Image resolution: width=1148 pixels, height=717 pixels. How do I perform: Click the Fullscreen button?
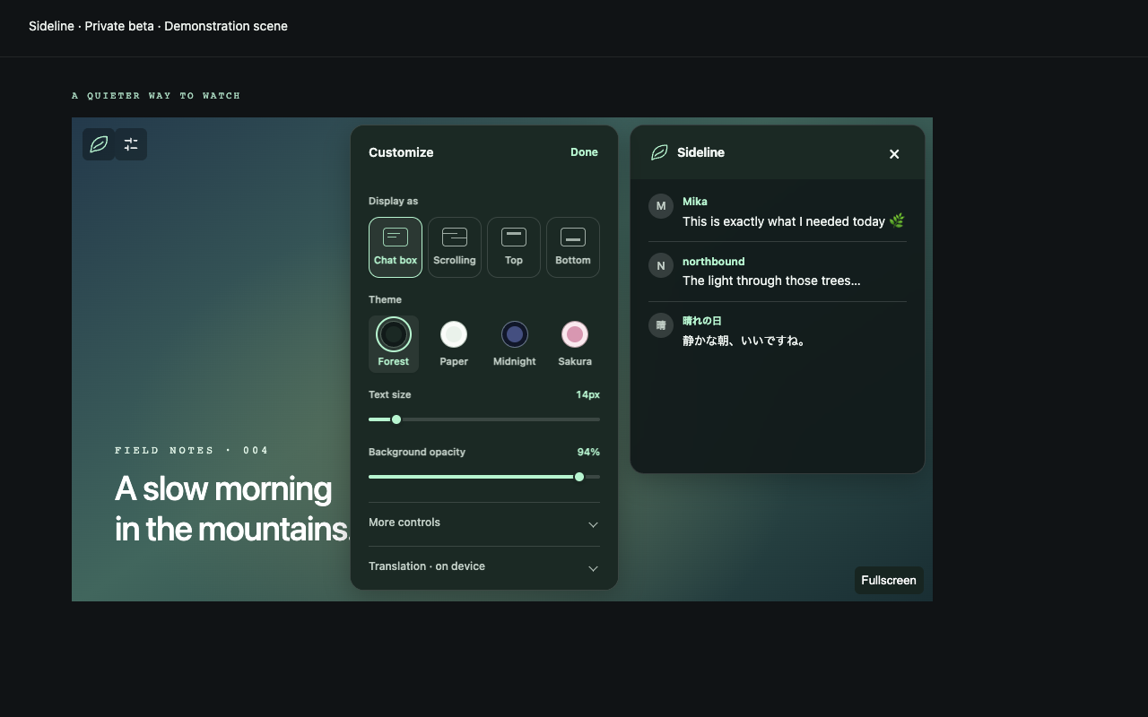point(889,580)
